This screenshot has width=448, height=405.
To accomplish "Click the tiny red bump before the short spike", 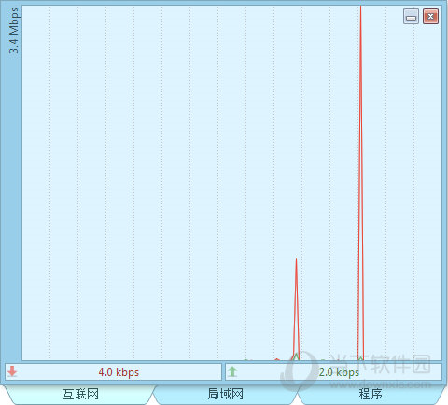I will 277,359.
